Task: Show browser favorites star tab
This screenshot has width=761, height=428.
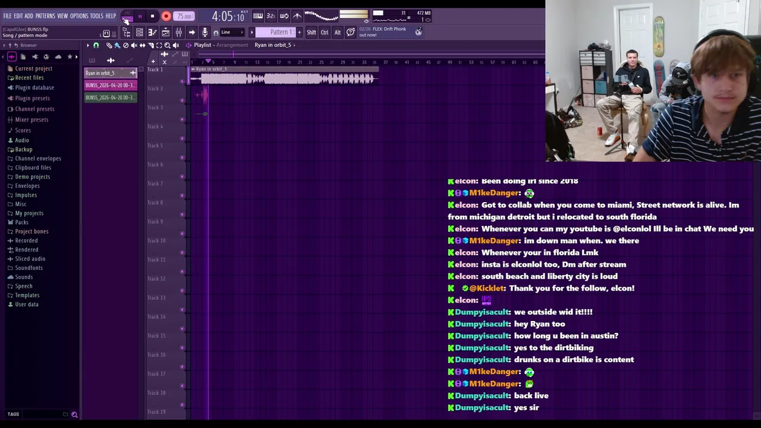Action: pyautogui.click(x=70, y=56)
